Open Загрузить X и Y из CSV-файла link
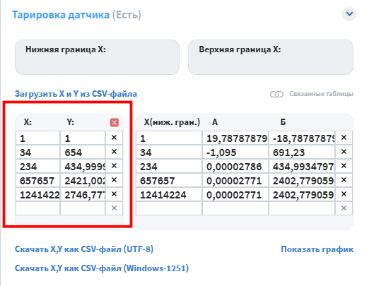 point(76,94)
